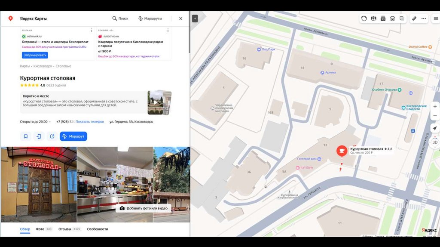Click the Яндекс logo on the map
Viewport: 440px width, 247px height.
pyautogui.click(x=429, y=230)
